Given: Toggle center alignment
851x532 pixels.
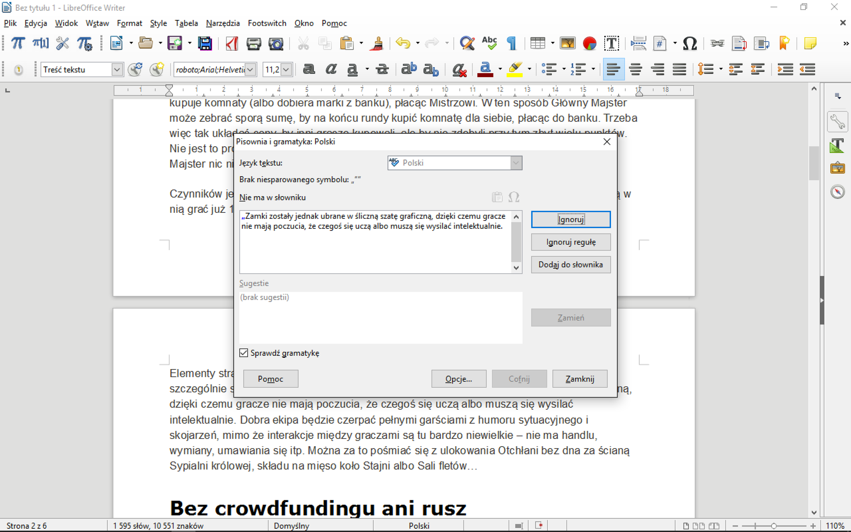Looking at the screenshot, I should 636,69.
